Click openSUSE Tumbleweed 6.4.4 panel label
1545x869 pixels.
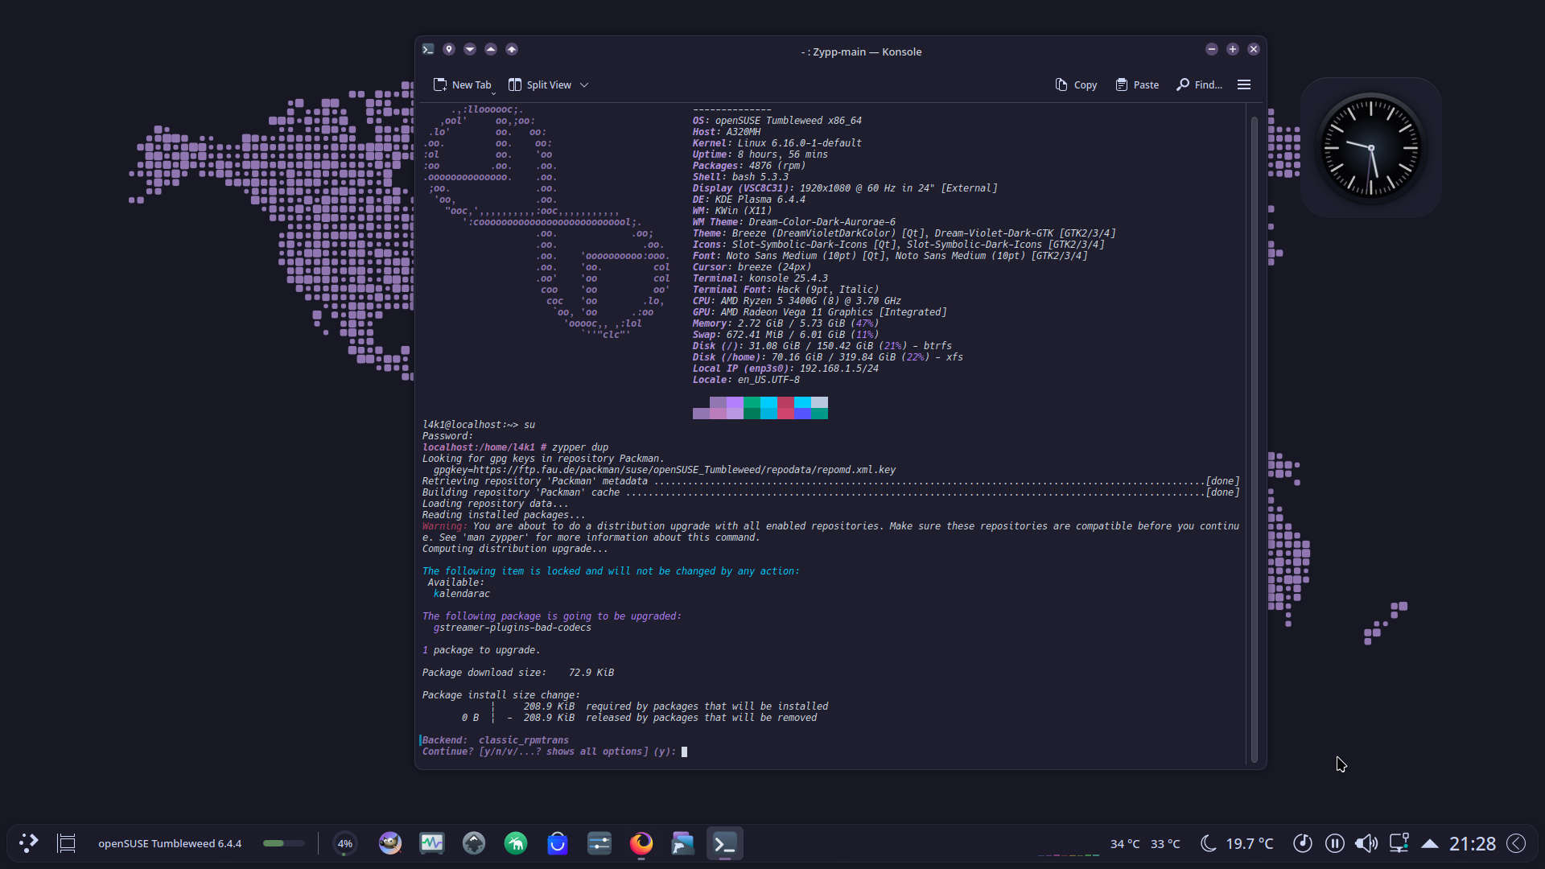tap(170, 843)
